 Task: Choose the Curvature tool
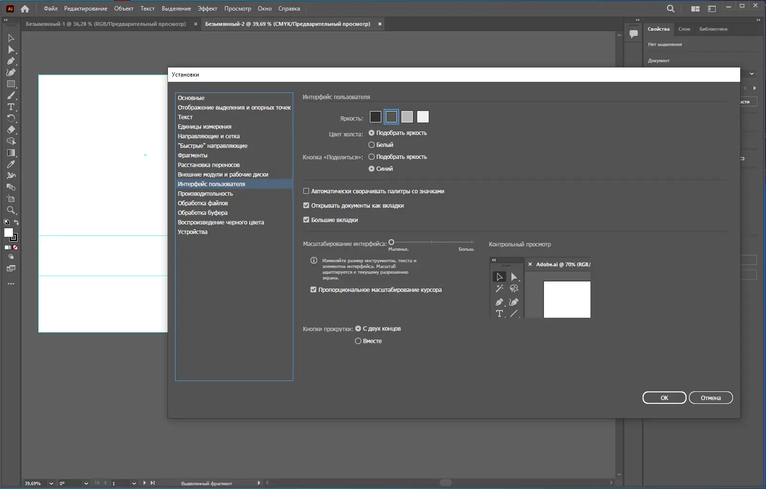(x=11, y=73)
